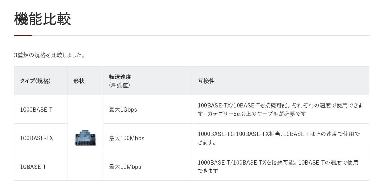The height and width of the screenshot is (190, 377).
Task: Click the 転送速度 column header text
Action: point(120,77)
